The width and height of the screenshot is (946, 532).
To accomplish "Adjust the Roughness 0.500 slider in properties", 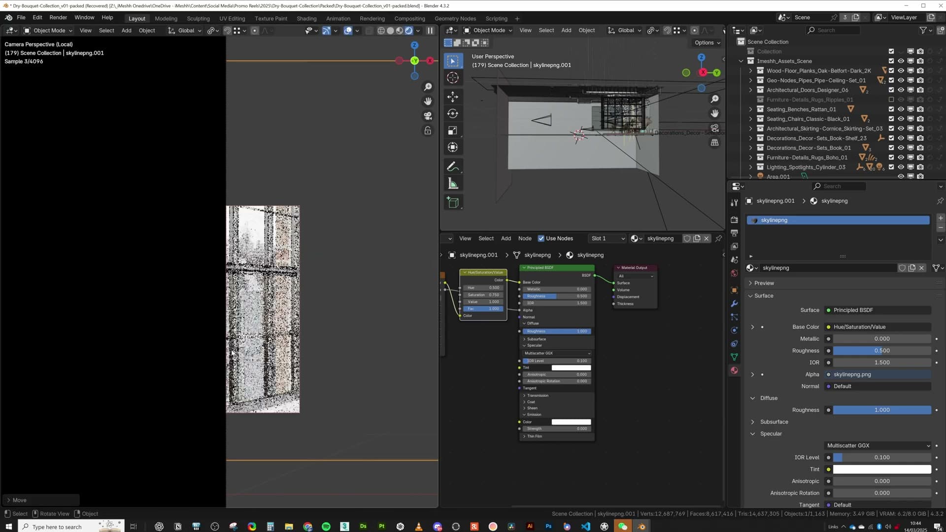I will [882, 351].
